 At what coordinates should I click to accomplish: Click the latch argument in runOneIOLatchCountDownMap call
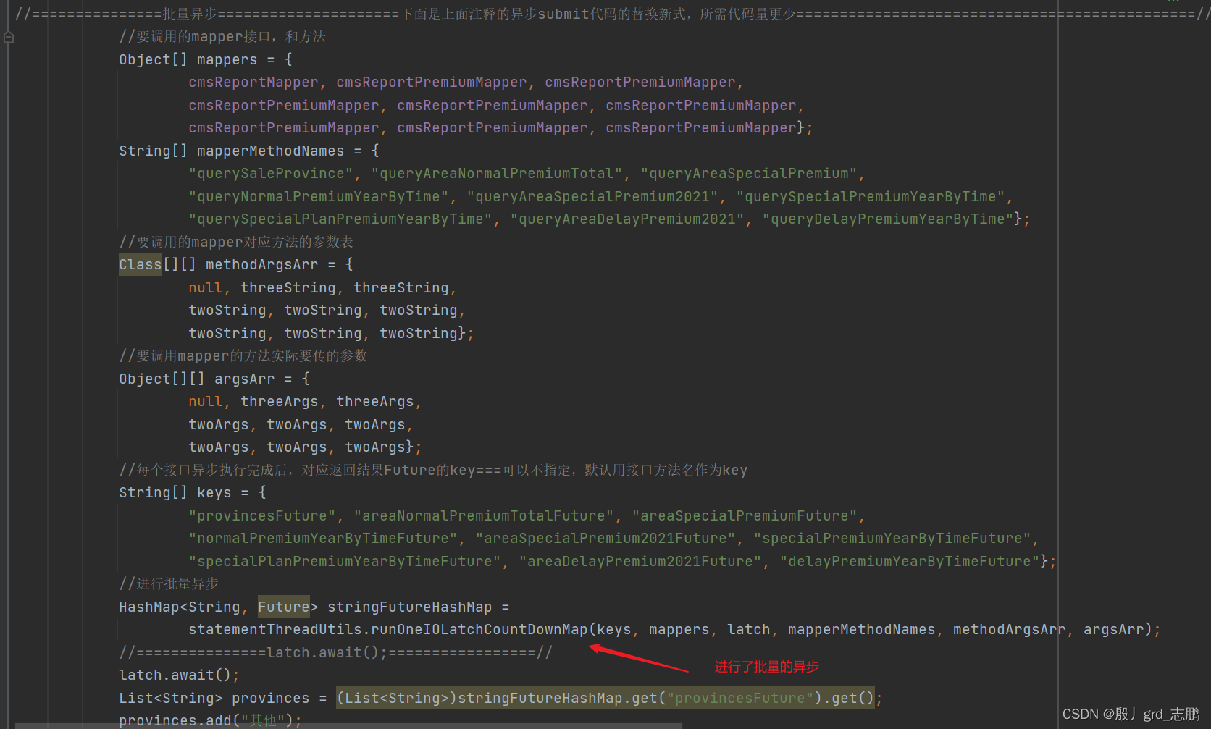point(749,629)
